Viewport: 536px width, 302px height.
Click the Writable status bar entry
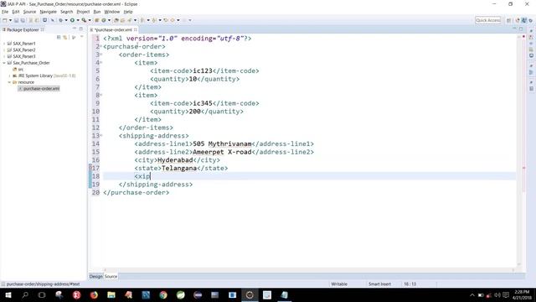click(339, 284)
